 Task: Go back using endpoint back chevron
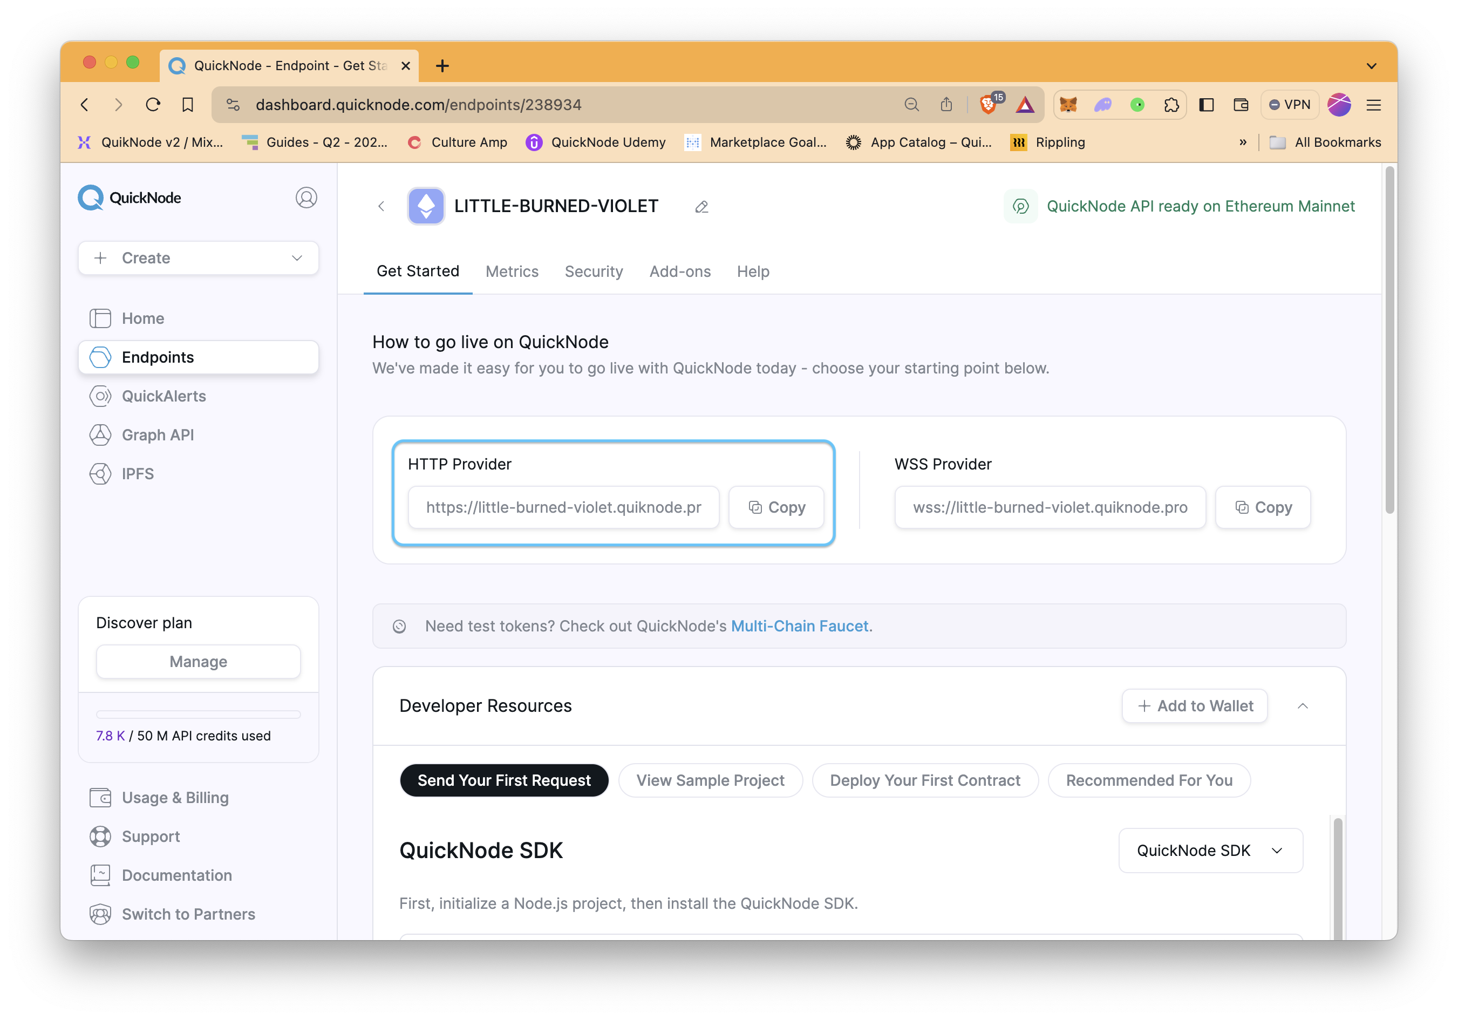[381, 206]
